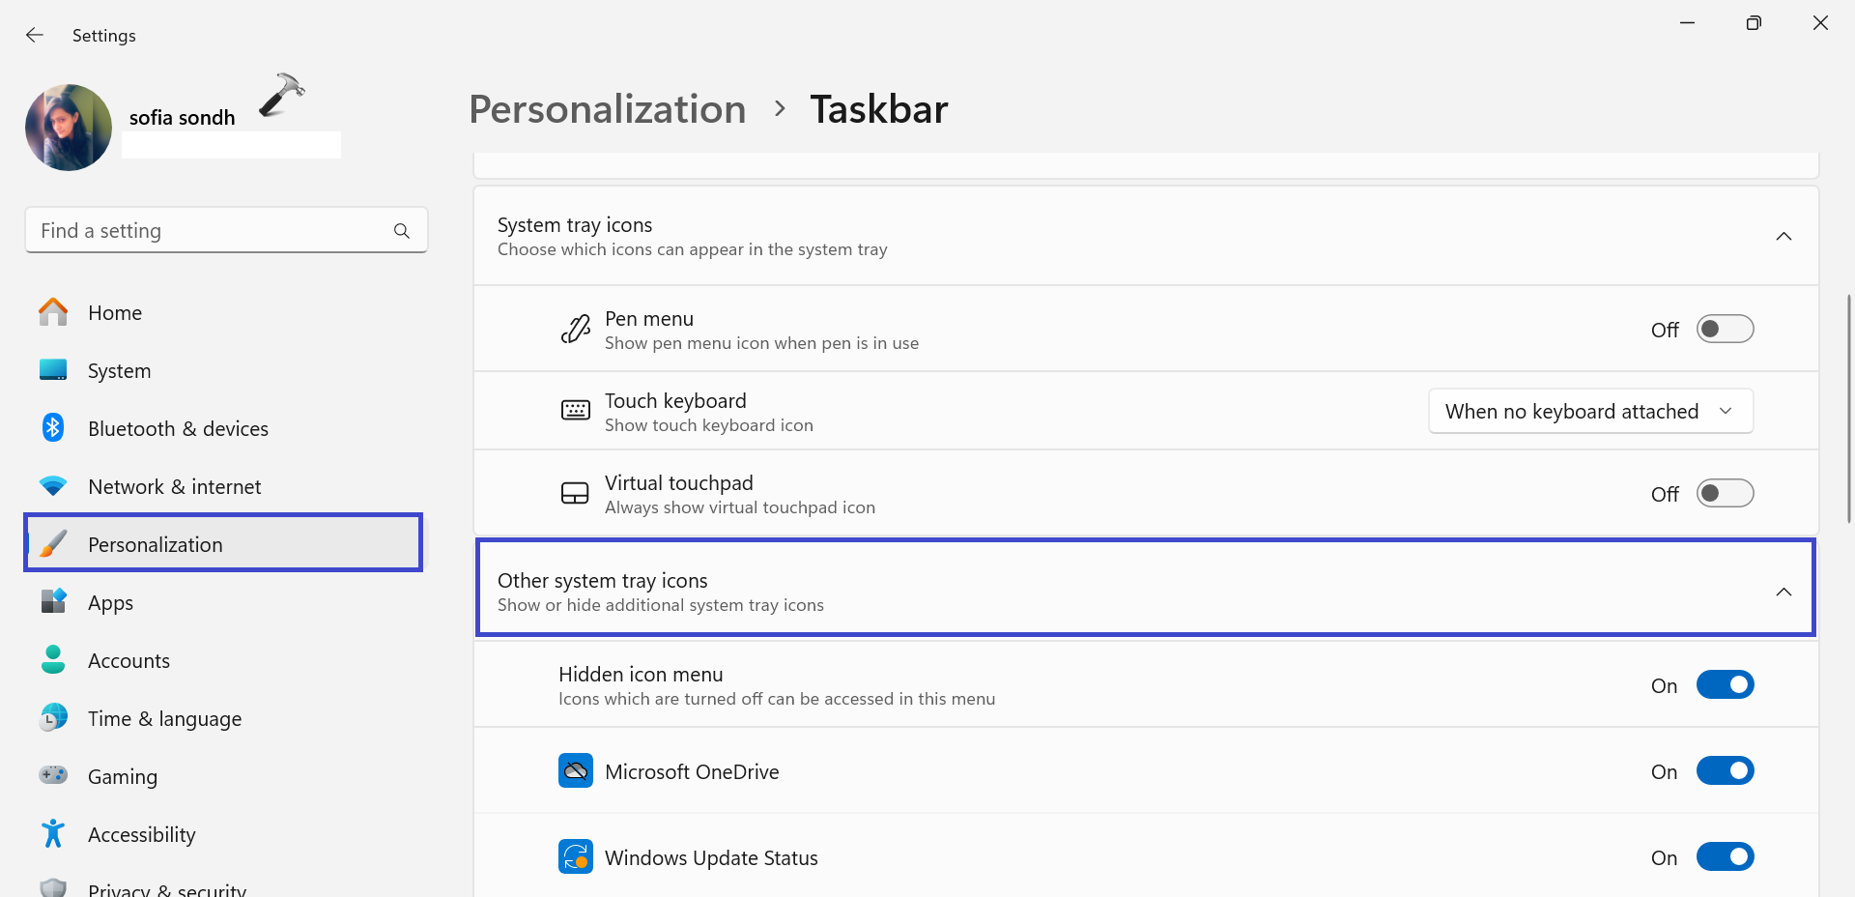This screenshot has width=1855, height=897.
Task: Turn on the Pen menu toggle
Action: click(x=1725, y=330)
